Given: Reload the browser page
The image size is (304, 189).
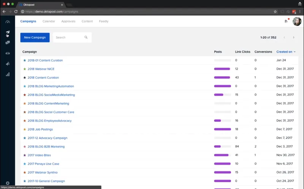Looking at the screenshot, I should point(16,12).
